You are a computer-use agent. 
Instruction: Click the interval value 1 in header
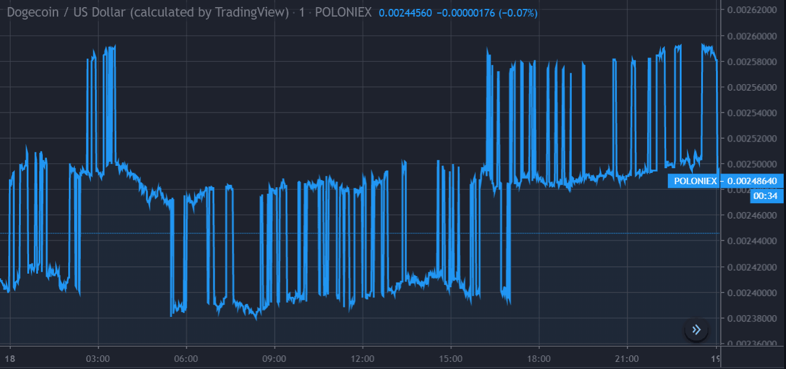coord(302,12)
